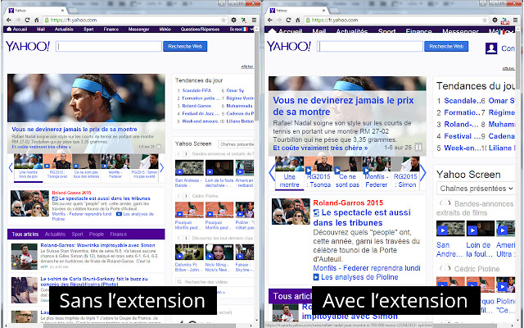Image resolution: width=524 pixels, height=328 pixels.
Task: Open gear extension icon in left window
Action: pyautogui.click(x=233, y=20)
